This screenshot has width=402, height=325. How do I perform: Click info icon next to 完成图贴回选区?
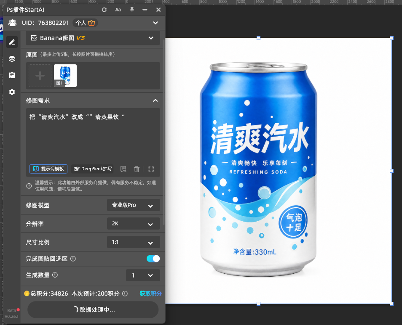73,259
